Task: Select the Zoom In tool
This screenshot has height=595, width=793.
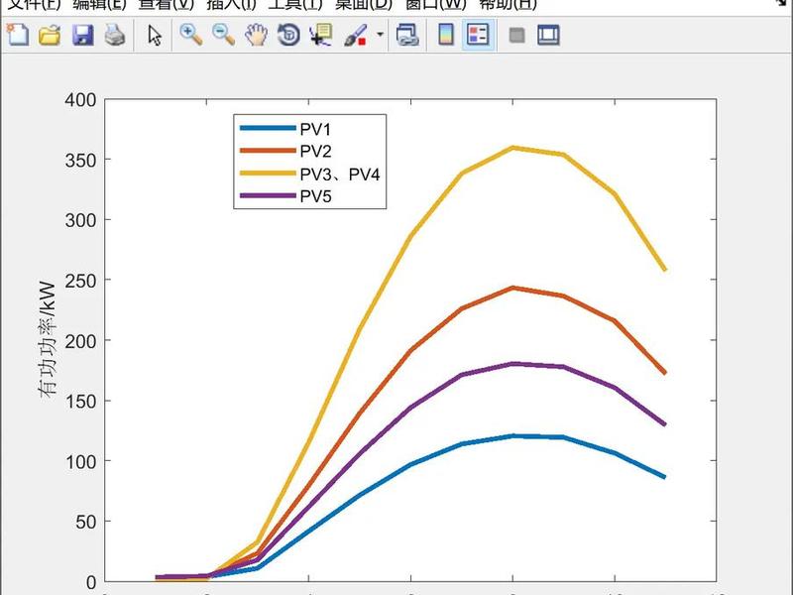Action: pos(191,35)
